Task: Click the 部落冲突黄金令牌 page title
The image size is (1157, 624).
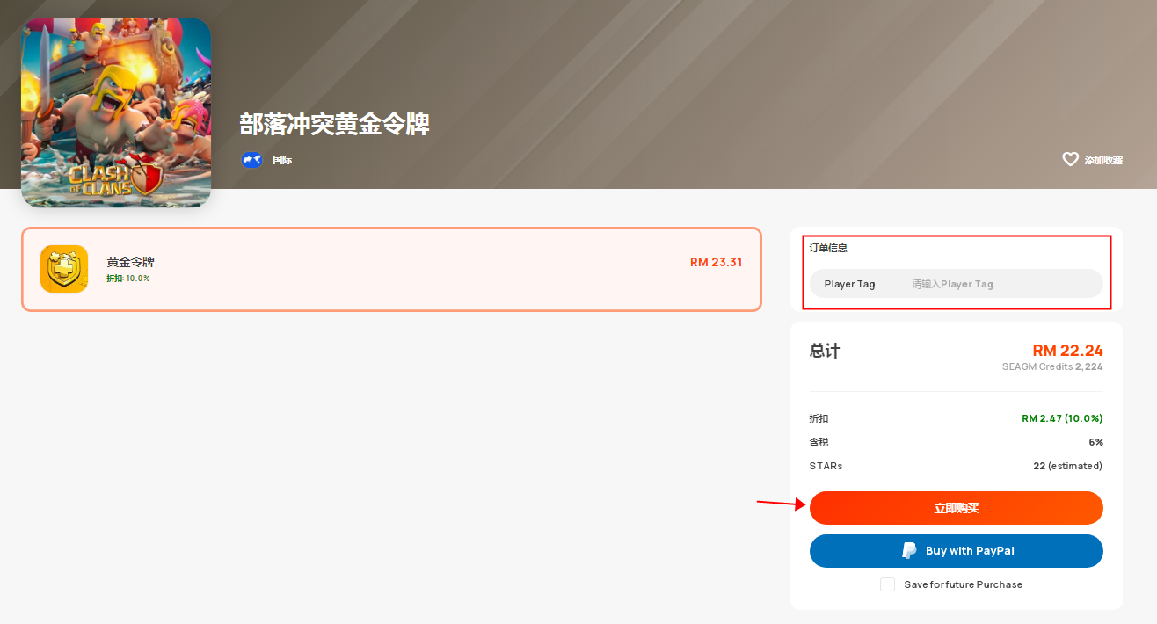Action: 335,125
